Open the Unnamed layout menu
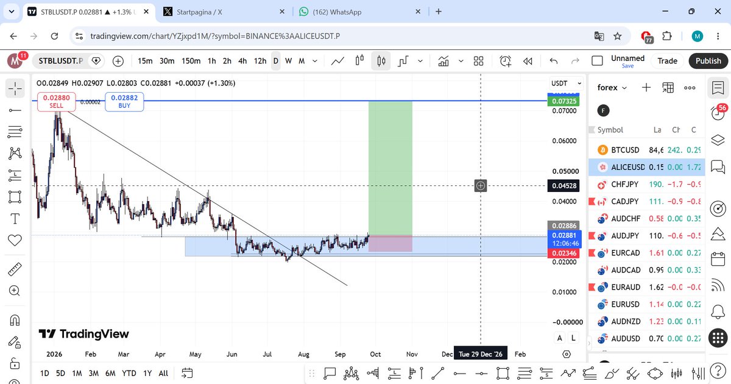The image size is (731, 384). pos(627,61)
